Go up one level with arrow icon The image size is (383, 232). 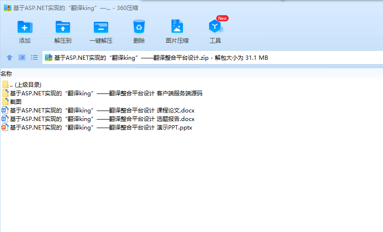[10, 57]
